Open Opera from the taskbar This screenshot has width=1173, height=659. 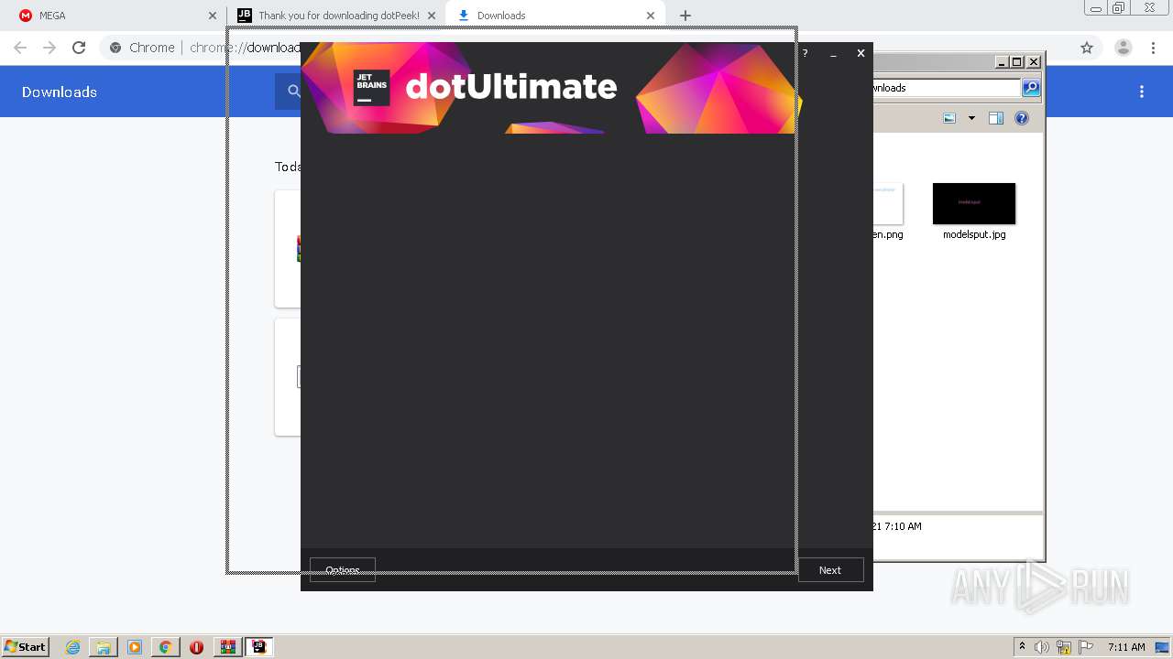(196, 647)
